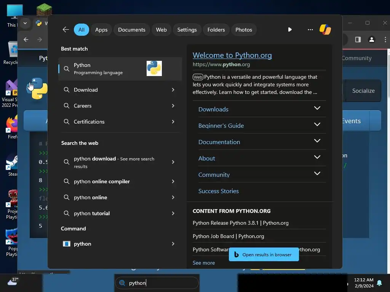The width and height of the screenshot is (390, 292).
Task: Click the play arrow for more filters
Action: (x=290, y=30)
